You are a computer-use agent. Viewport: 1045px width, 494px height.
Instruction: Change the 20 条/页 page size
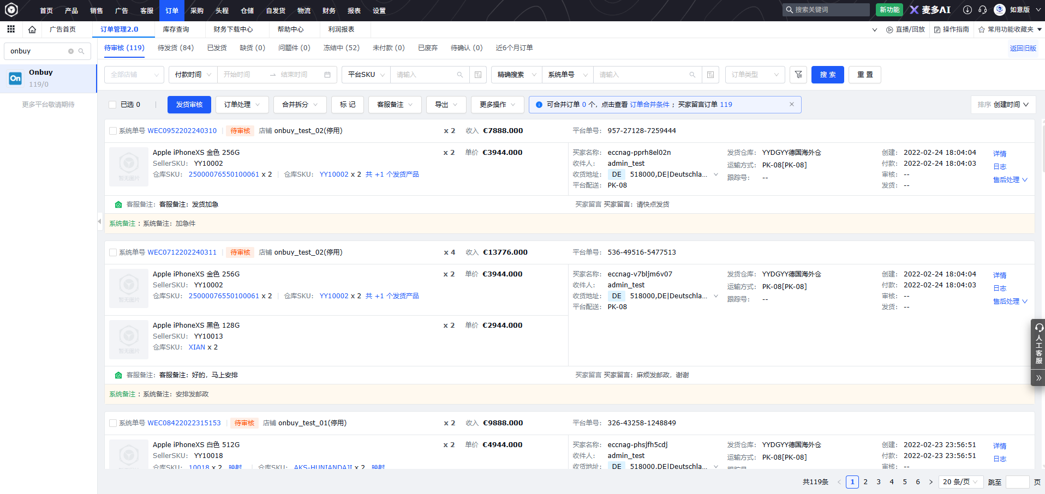click(x=960, y=482)
